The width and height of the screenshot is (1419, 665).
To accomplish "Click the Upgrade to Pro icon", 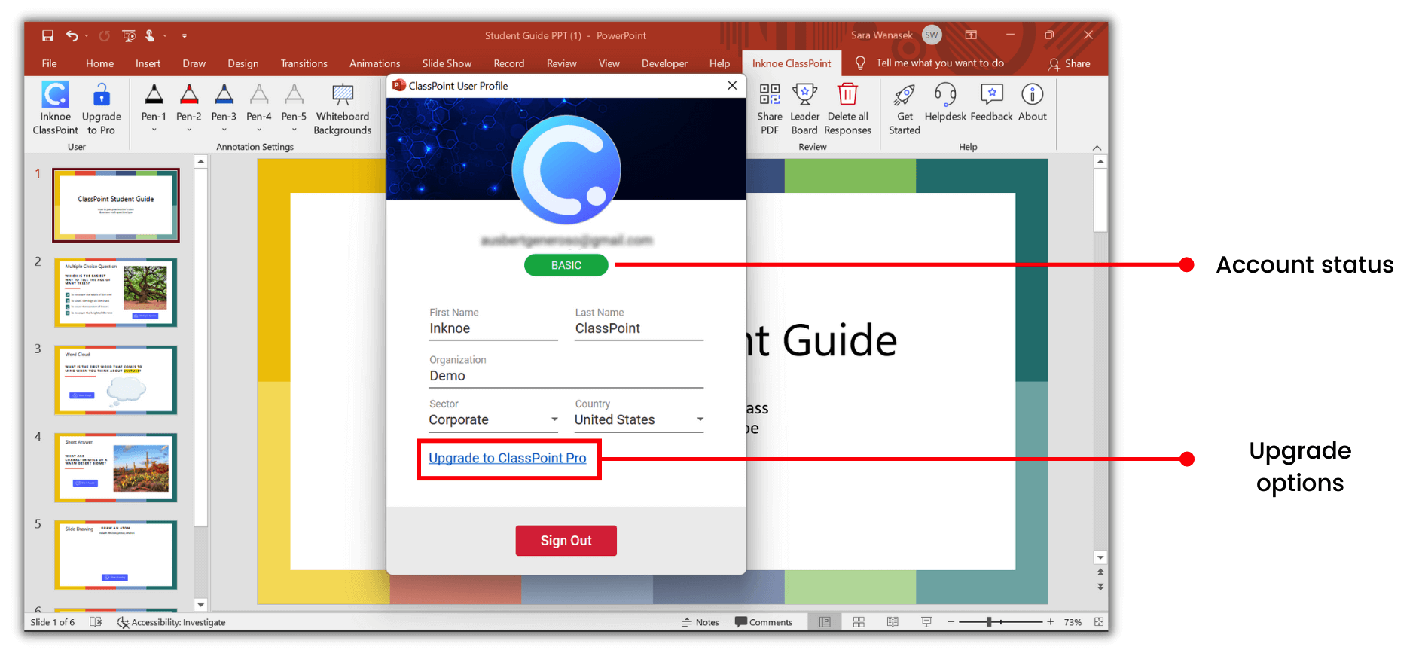I will (101, 96).
